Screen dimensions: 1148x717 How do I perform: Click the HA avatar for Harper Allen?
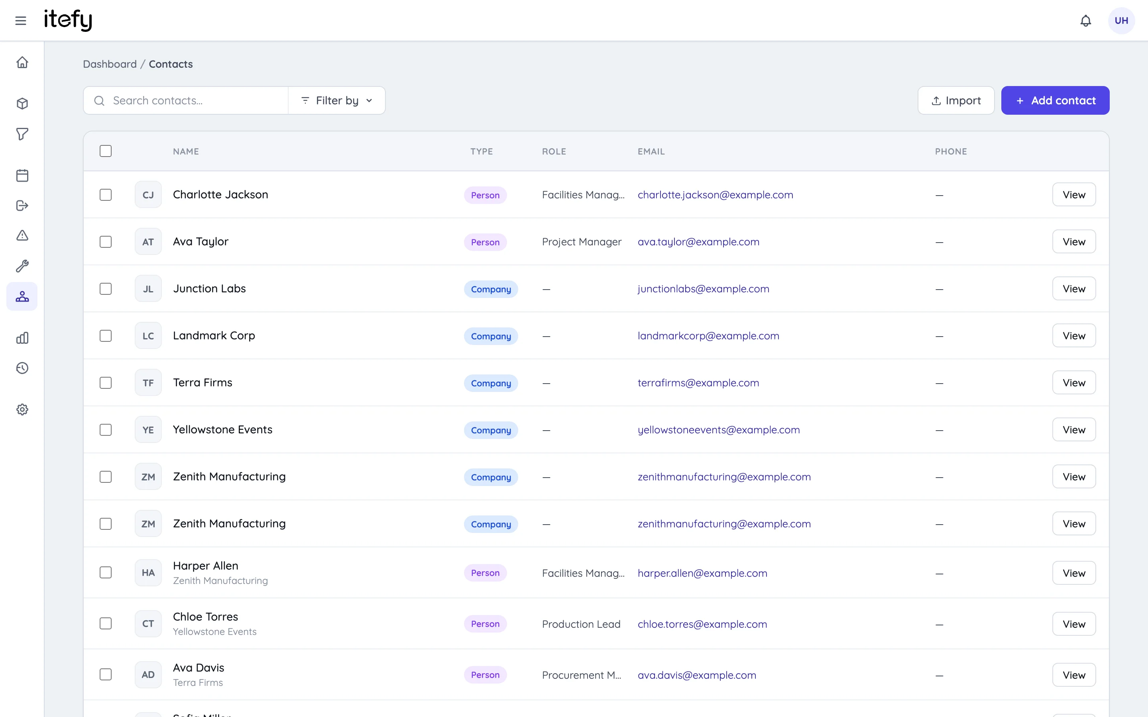(148, 572)
